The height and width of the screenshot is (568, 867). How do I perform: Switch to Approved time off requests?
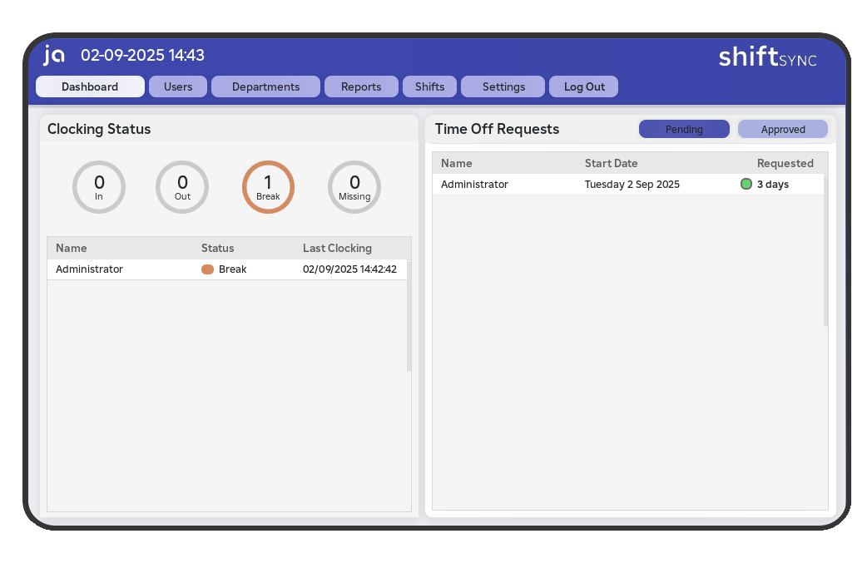[783, 130]
